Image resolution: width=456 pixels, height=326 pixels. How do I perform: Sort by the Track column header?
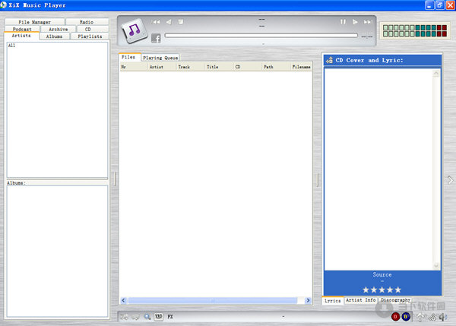(191, 67)
